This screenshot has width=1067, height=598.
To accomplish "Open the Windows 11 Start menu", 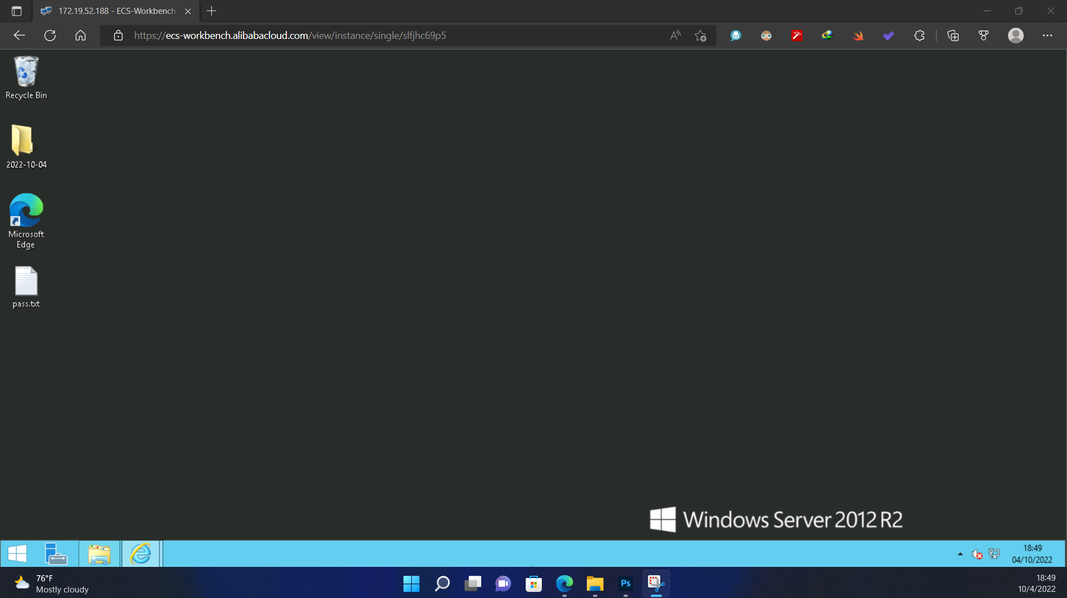I will (x=411, y=584).
